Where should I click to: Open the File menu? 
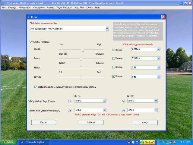tap(4, 8)
